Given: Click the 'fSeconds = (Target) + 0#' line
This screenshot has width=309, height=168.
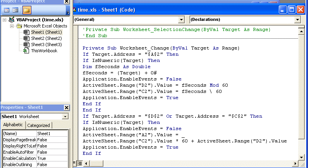Looking at the screenshot, I should 120,73.
